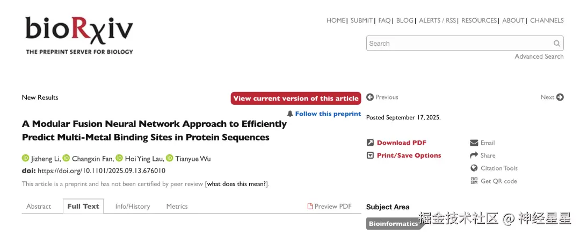
Task: Click Jizheng Li's ORCID icon
Action: point(25,158)
